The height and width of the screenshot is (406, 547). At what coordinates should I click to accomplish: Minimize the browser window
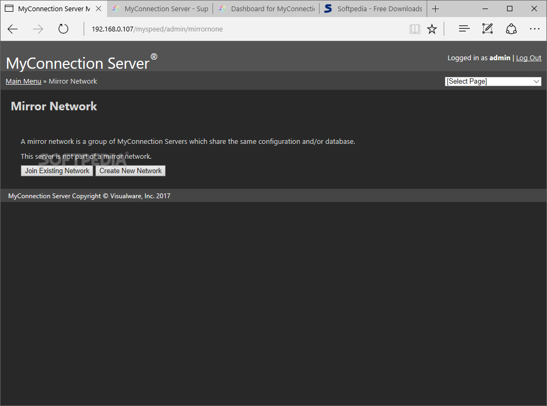point(485,9)
